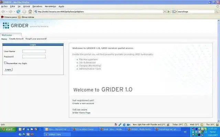Open the Grider Home Page link
Screen dimensions: 220x137
click(x=81, y=113)
